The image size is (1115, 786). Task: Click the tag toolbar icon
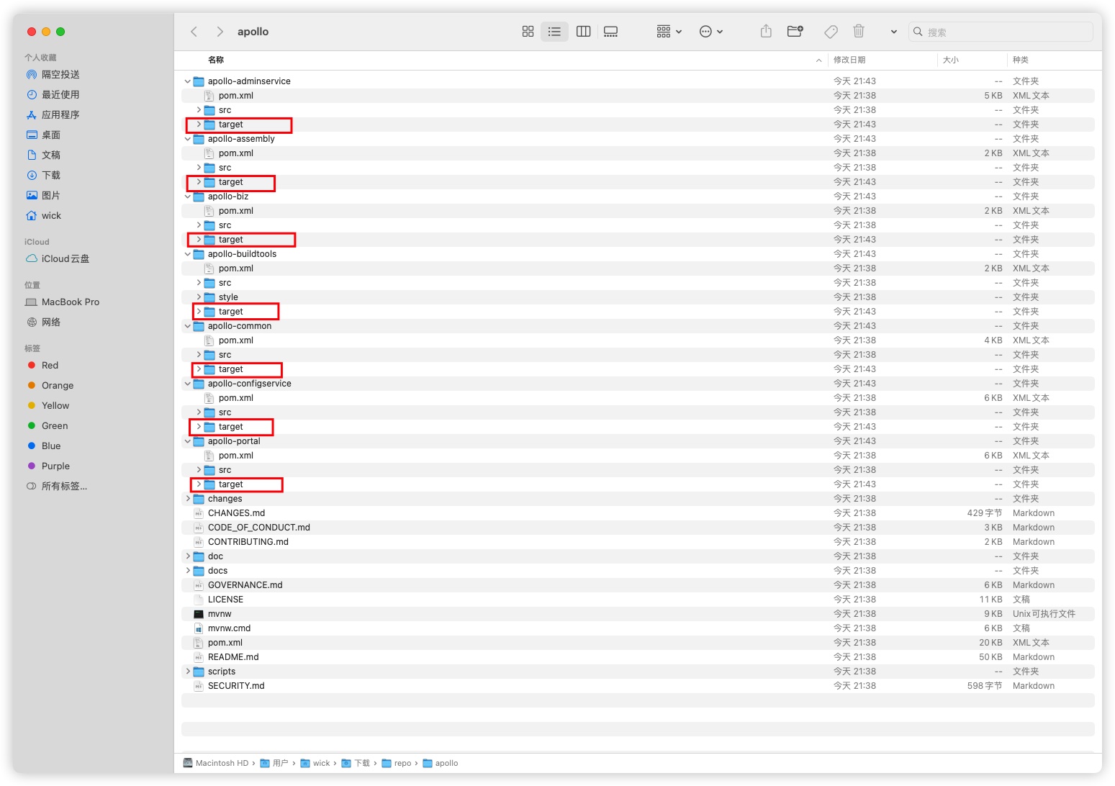831,32
